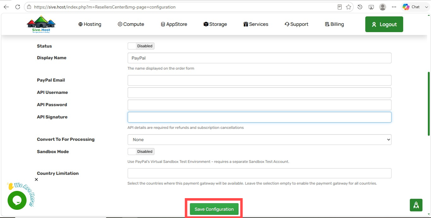Toggle the Status switch
The width and height of the screenshot is (431, 218).
[141, 46]
